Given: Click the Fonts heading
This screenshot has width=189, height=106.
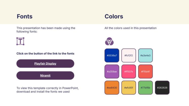Looking at the screenshot, I should (25, 17).
